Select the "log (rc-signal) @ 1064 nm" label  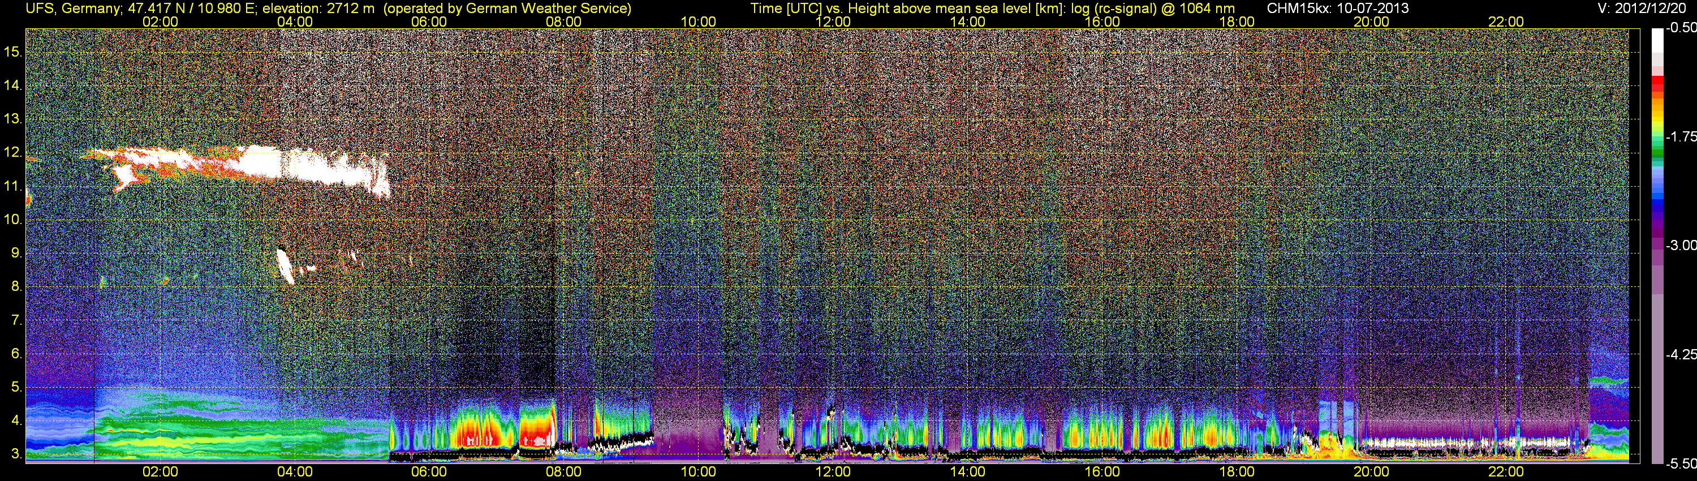coord(1153,8)
